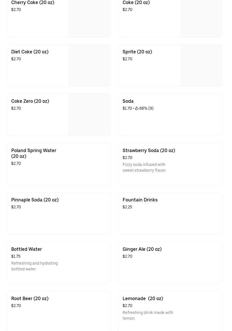
Task: Open the Fountain Drinks item
Action: point(140,200)
